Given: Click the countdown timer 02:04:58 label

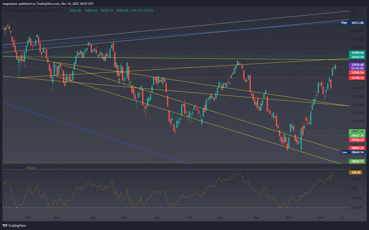Looking at the screenshot, I should 357,68.
